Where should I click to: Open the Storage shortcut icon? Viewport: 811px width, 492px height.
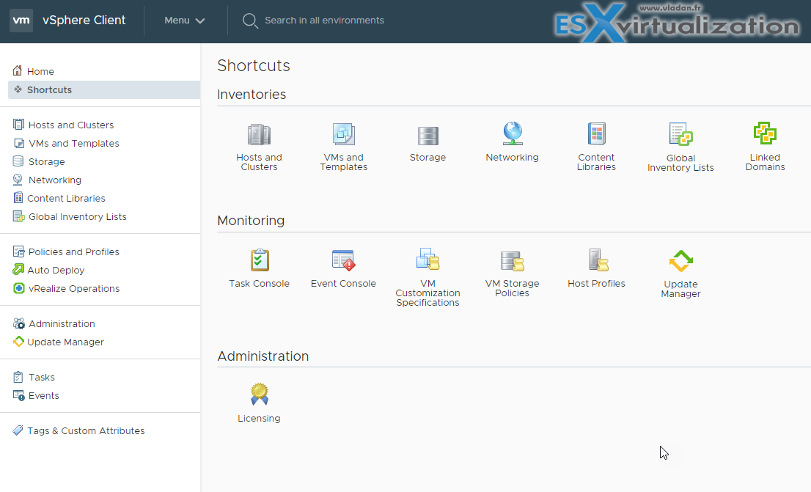click(x=427, y=142)
